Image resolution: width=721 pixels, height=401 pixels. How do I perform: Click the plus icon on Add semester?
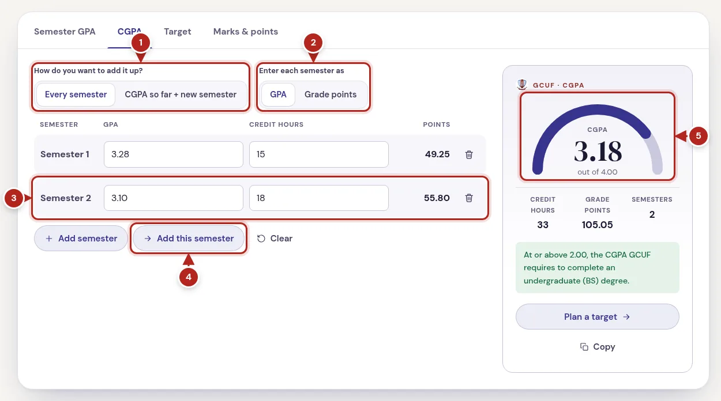click(49, 239)
